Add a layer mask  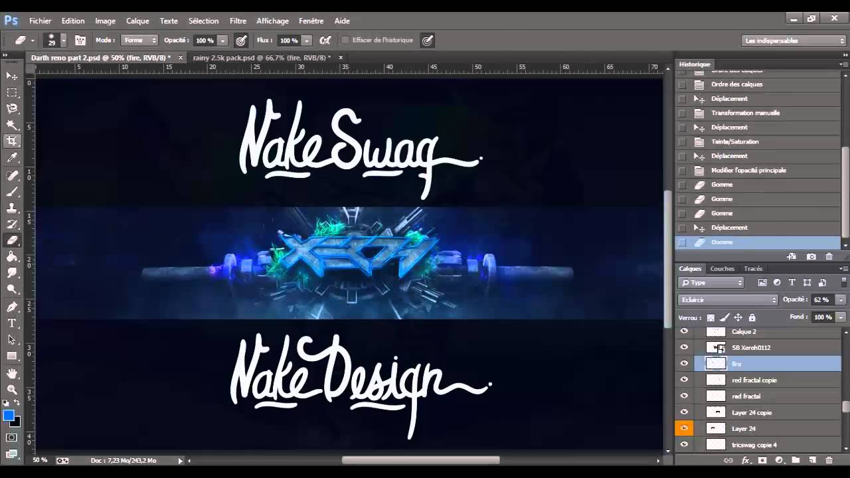pos(762,460)
